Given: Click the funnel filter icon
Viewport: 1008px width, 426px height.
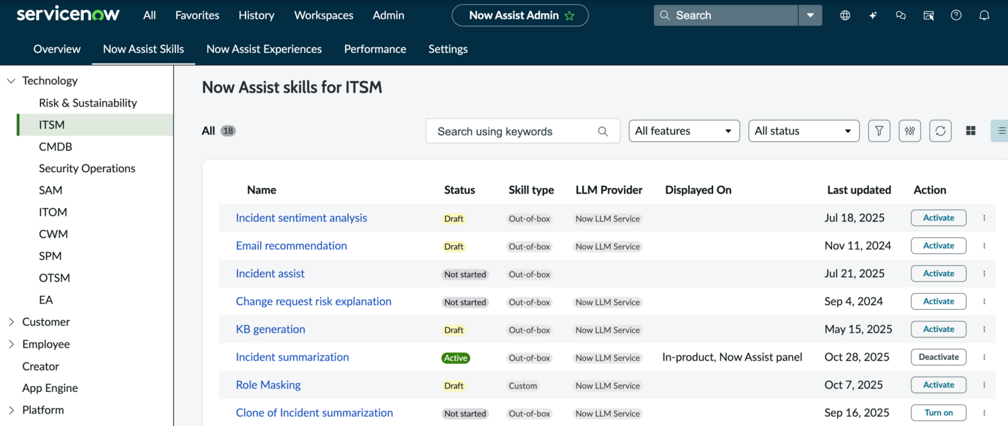Looking at the screenshot, I should (879, 131).
